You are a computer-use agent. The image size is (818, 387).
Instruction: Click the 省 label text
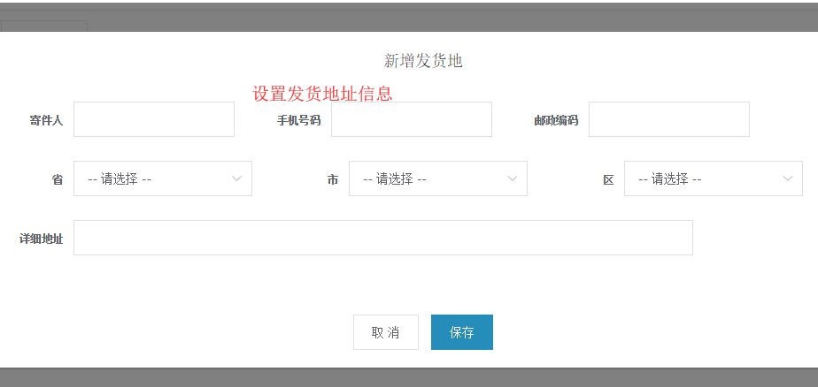[x=58, y=180]
